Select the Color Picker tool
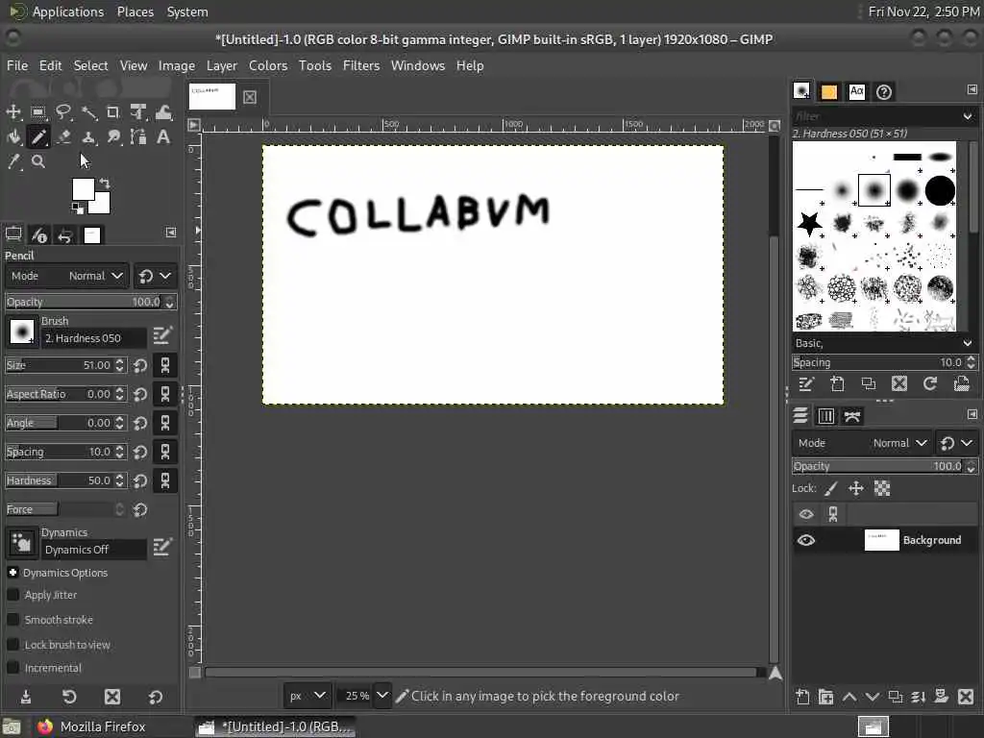 click(x=13, y=161)
